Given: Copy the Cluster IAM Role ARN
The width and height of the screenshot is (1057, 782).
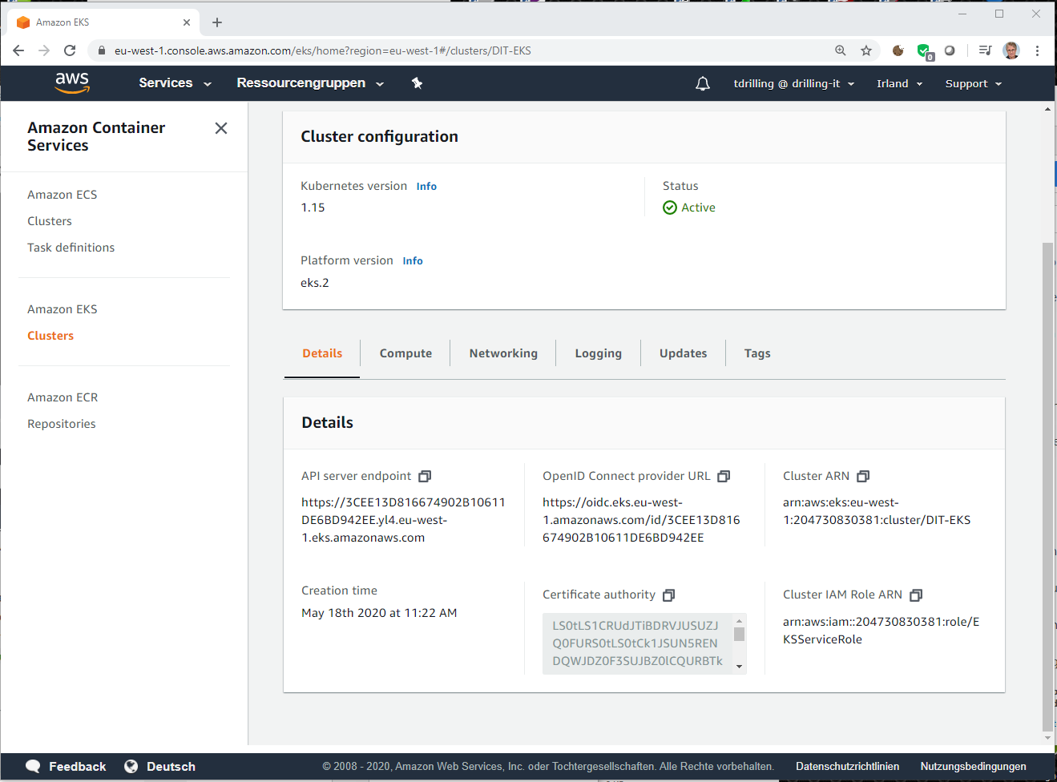Looking at the screenshot, I should click(916, 595).
